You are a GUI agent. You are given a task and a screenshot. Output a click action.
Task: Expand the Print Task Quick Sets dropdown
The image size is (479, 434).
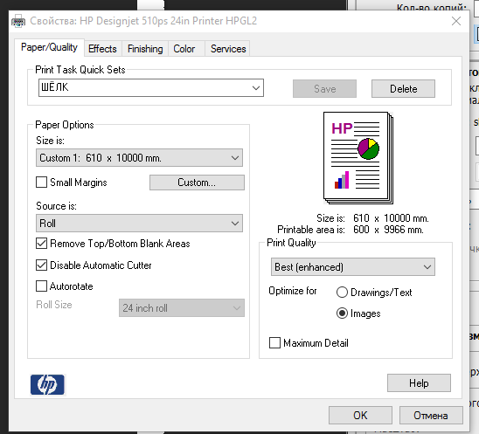point(256,88)
